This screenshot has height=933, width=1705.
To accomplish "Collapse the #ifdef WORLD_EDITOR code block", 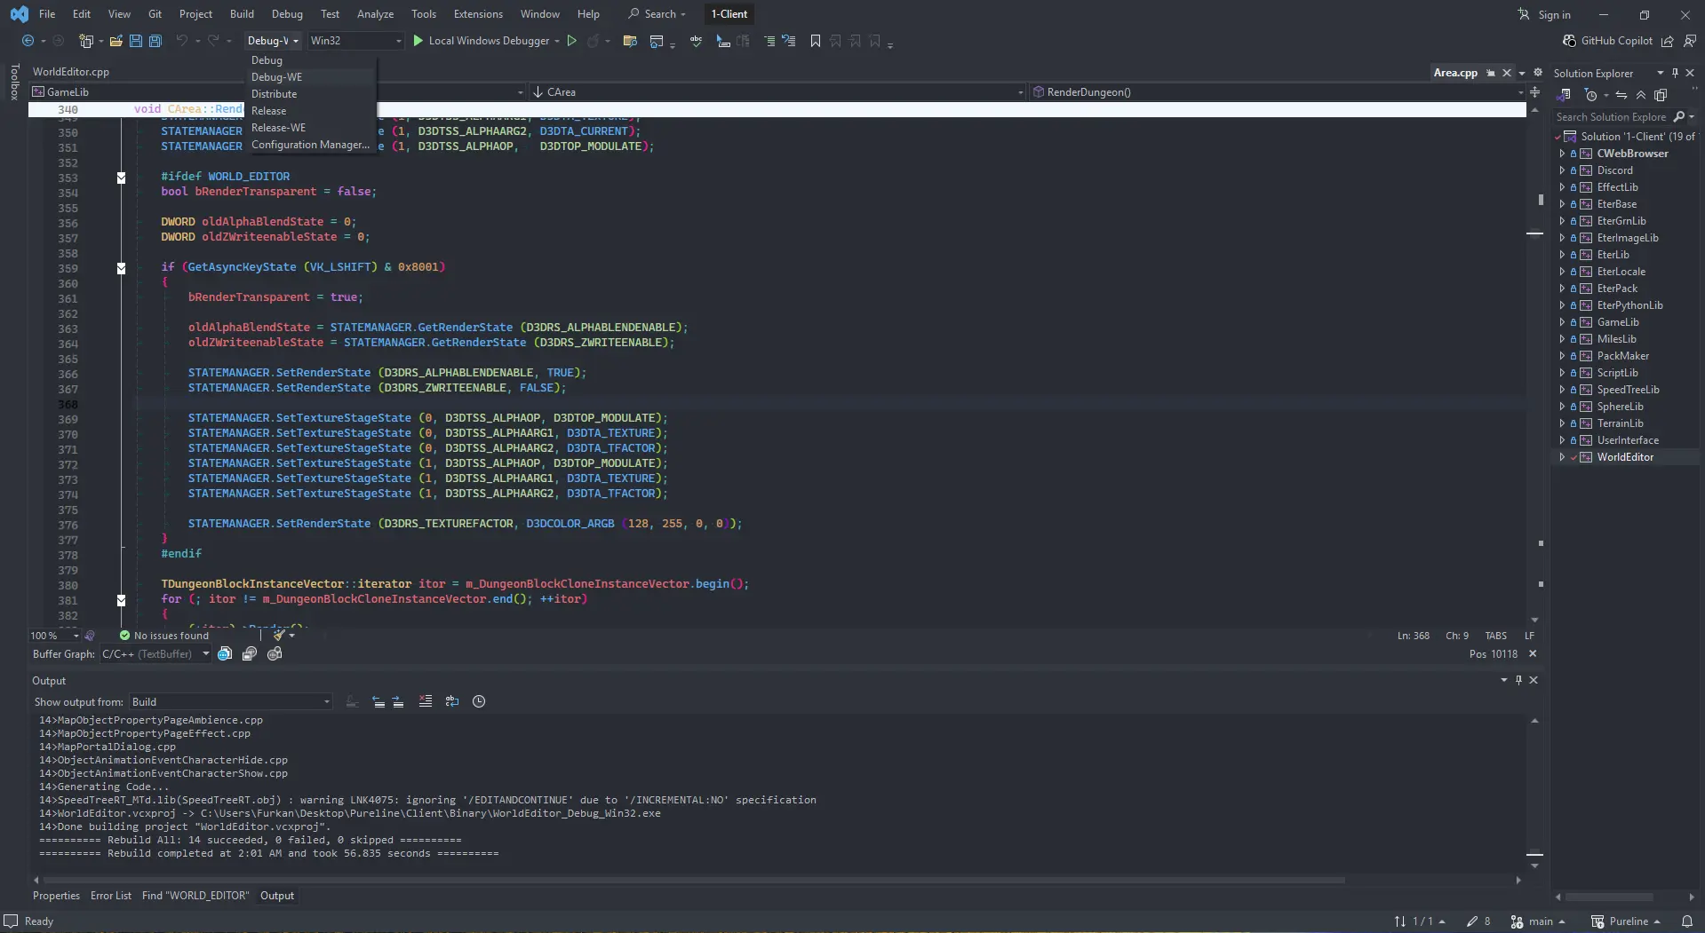I will (122, 178).
